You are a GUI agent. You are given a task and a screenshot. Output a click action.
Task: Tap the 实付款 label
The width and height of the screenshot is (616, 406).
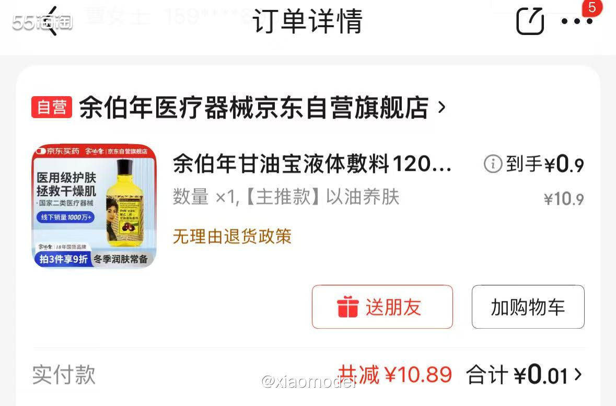(64, 375)
